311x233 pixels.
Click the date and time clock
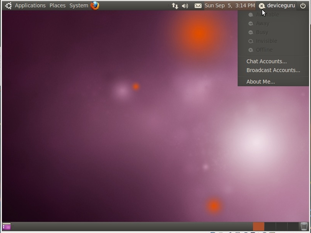pyautogui.click(x=230, y=5)
